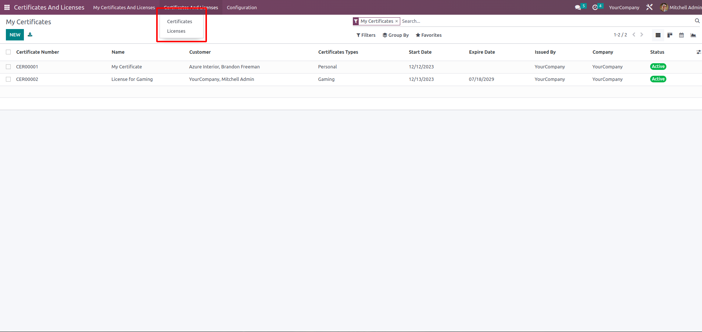This screenshot has width=702, height=332.
Task: Click the download export icon next to NEW
Action: coord(30,35)
